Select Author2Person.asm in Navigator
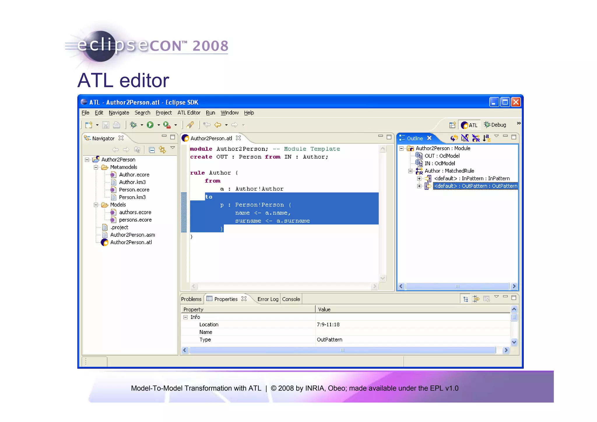The width and height of the screenshot is (597, 422). click(133, 235)
